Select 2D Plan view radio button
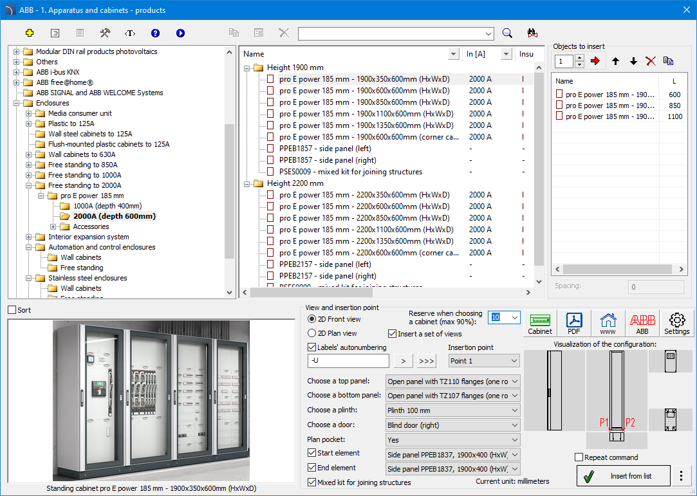The height and width of the screenshot is (496, 697). click(311, 333)
